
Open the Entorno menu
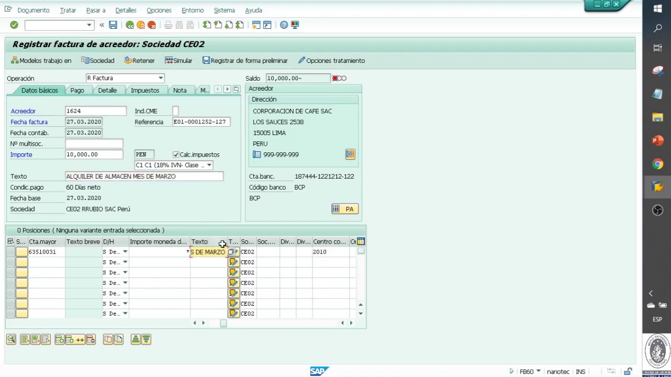pos(192,10)
